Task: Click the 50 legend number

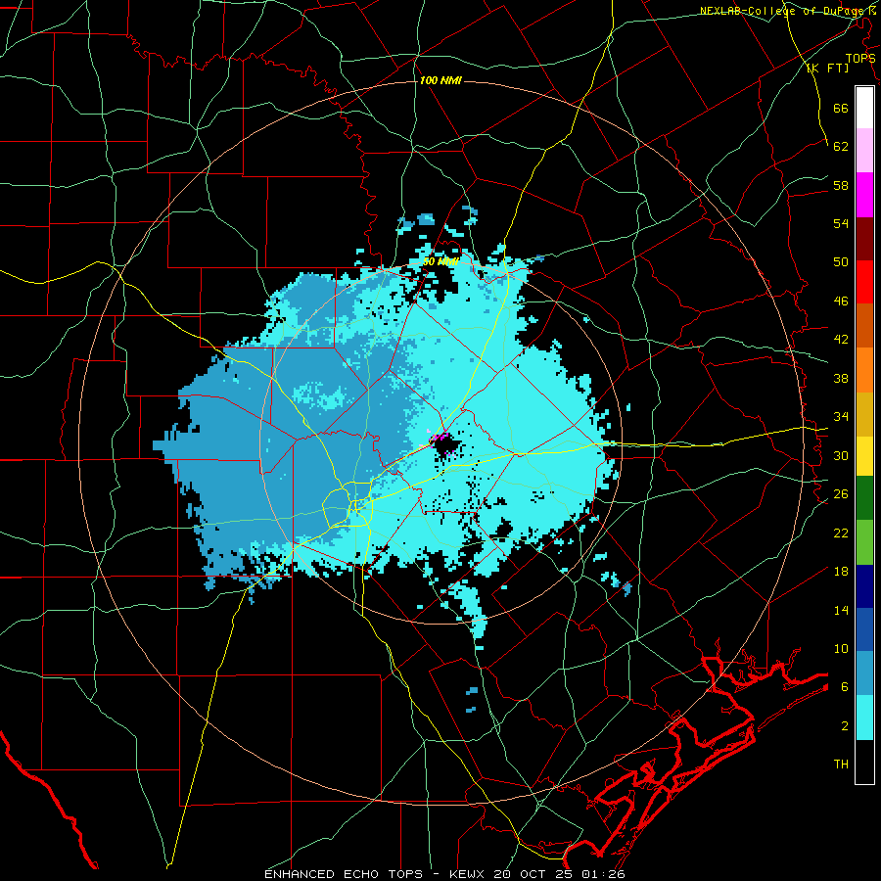Action: pos(841,262)
